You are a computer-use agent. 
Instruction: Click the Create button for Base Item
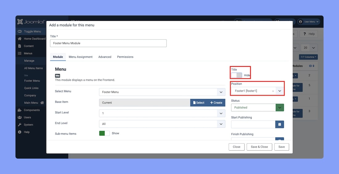(216, 103)
